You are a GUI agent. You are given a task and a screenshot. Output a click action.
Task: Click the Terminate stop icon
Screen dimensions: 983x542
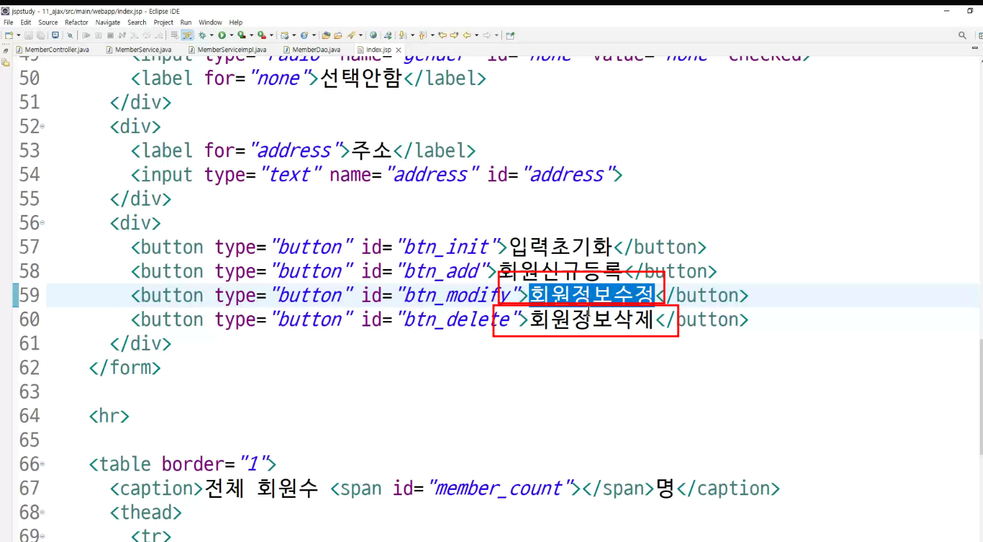coord(110,35)
